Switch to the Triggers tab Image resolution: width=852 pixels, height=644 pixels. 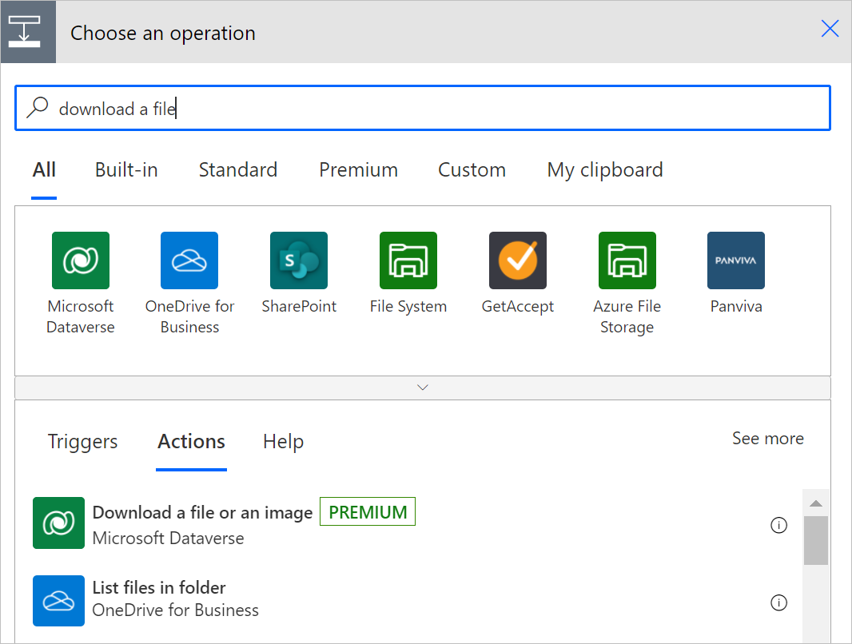[82, 441]
